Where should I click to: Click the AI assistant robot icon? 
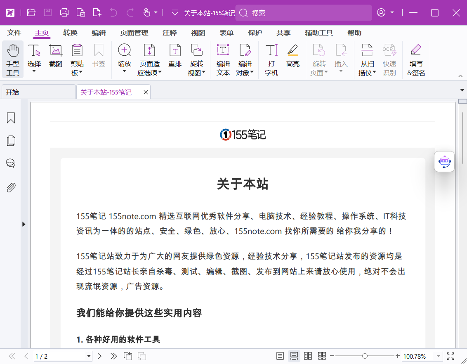tap(444, 161)
